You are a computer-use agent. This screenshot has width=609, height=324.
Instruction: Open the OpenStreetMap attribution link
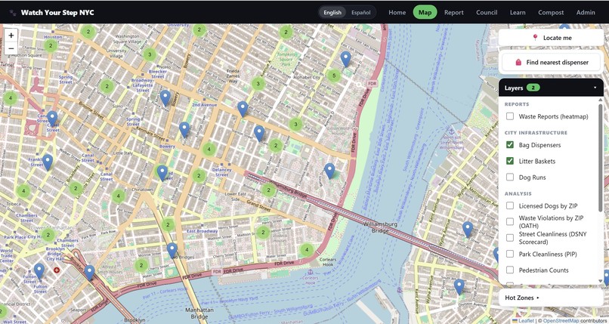561,320
